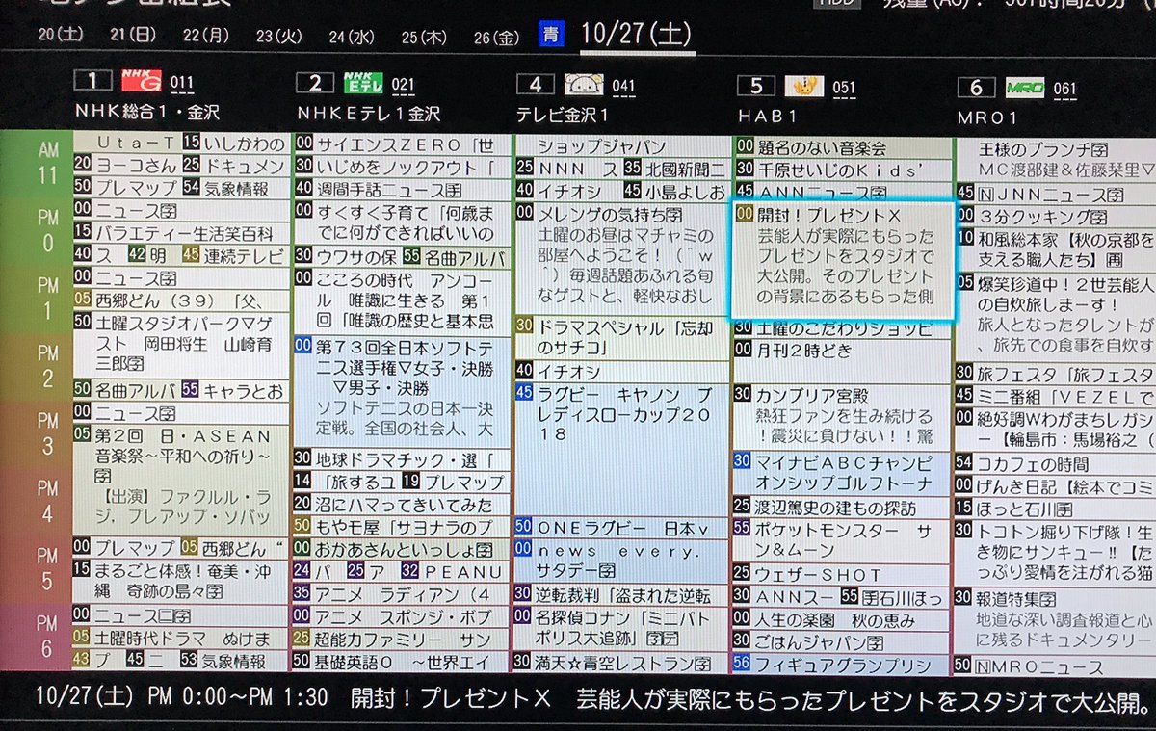
Task: Select ポケットモンスター サン&ムーン program
Action: [842, 539]
